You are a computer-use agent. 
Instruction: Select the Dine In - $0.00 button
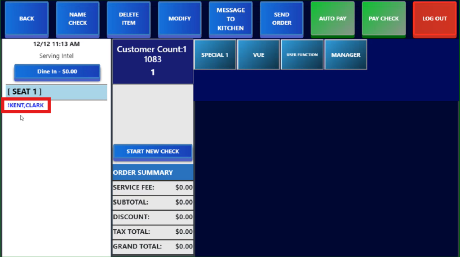tap(57, 72)
